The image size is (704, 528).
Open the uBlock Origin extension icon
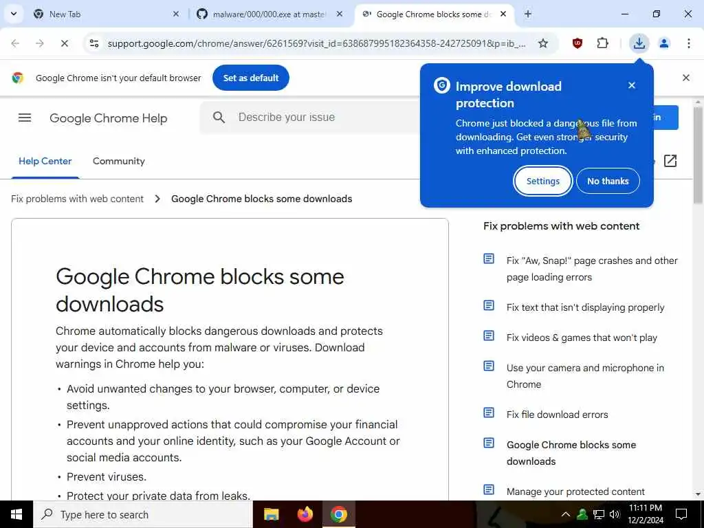coord(577,43)
